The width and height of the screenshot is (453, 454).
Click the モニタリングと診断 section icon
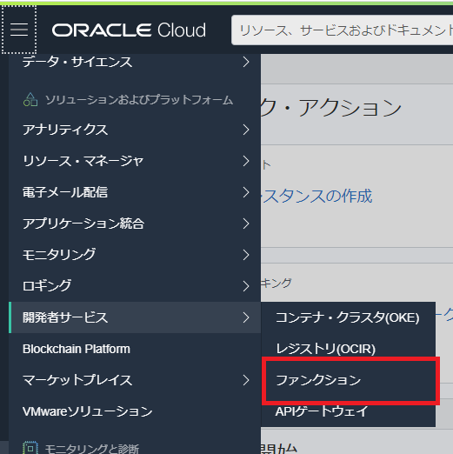[30, 448]
